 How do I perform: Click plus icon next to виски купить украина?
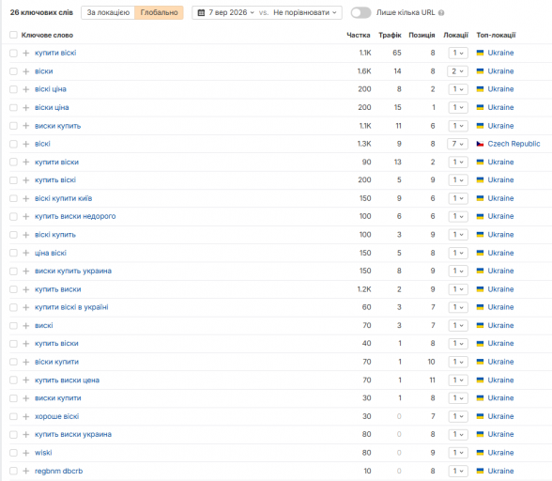coord(25,271)
